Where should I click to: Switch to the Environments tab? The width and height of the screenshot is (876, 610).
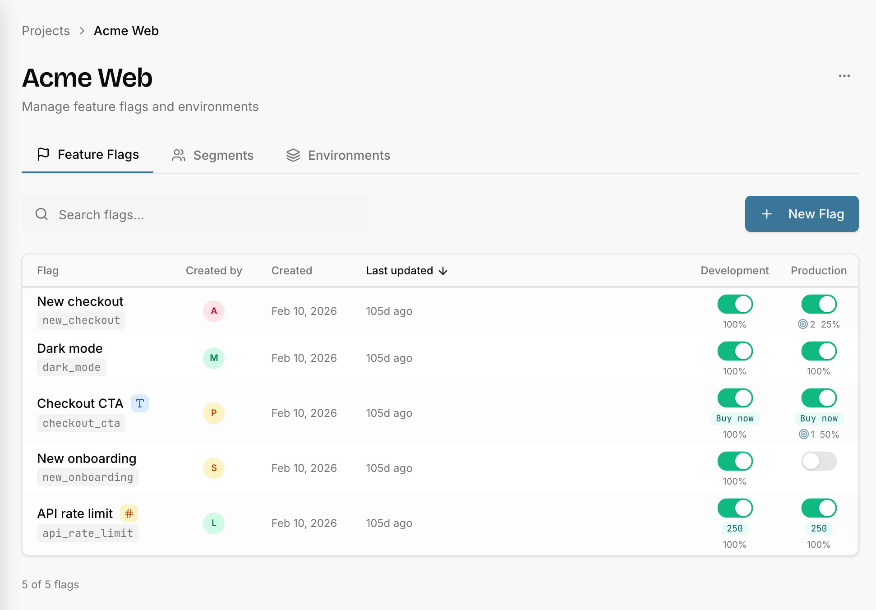[x=338, y=155]
